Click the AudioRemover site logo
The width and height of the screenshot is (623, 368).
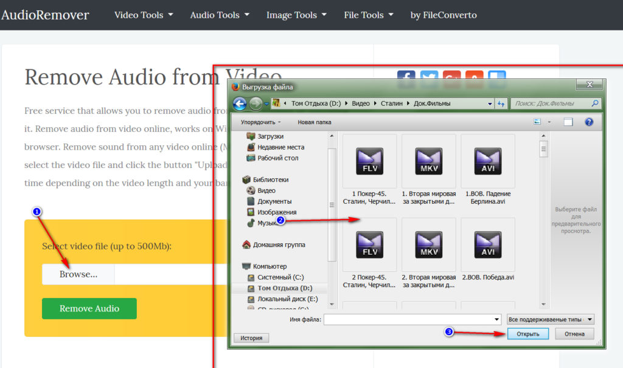pos(45,15)
